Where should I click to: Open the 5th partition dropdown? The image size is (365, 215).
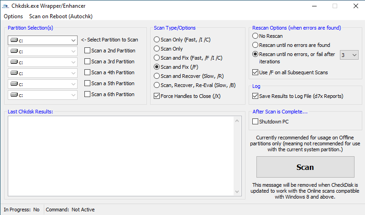click(x=42, y=84)
